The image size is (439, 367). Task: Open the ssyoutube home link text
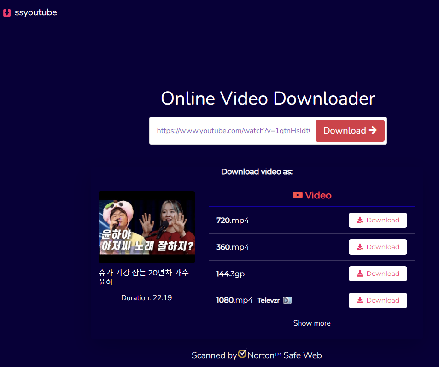[x=35, y=12]
